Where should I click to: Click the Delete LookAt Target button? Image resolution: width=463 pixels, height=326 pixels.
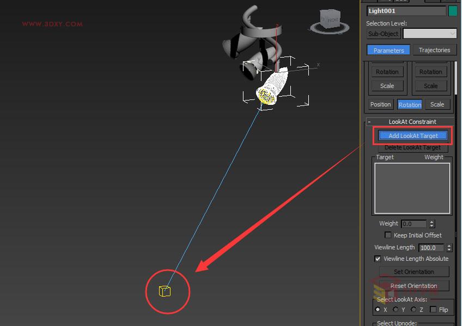pos(412,147)
